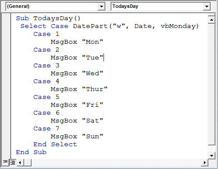Open the TodaysDay procedure dropdown arrow
The width and height of the screenshot is (218, 169).
point(207,7)
